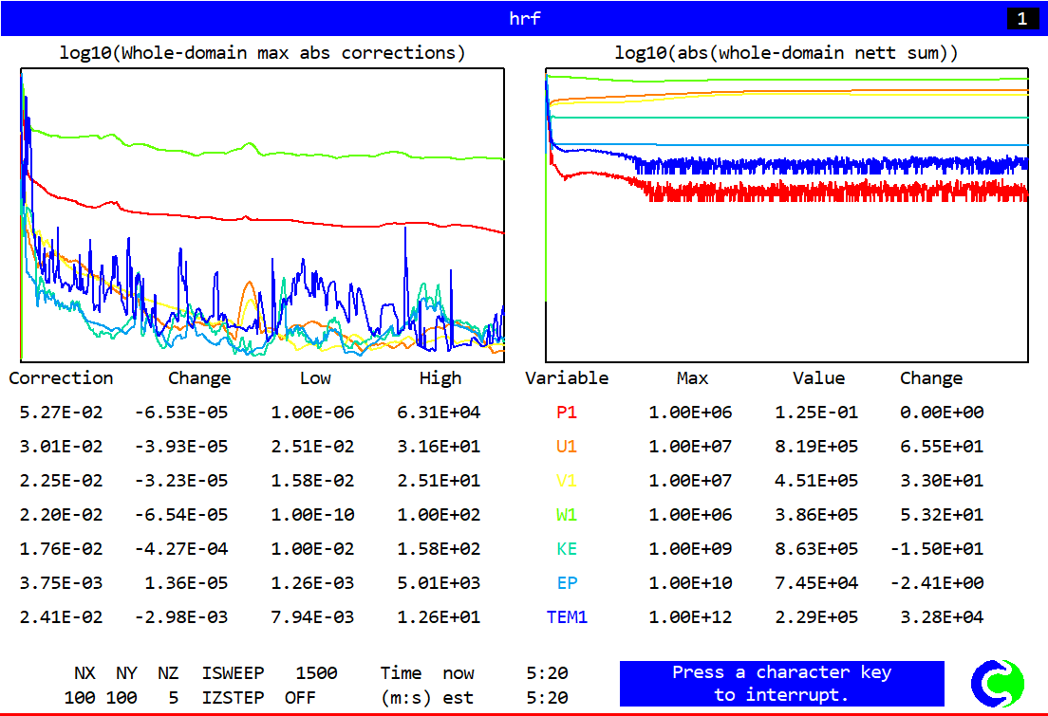
Task: Click the max abs corrections graph
Action: (262, 214)
